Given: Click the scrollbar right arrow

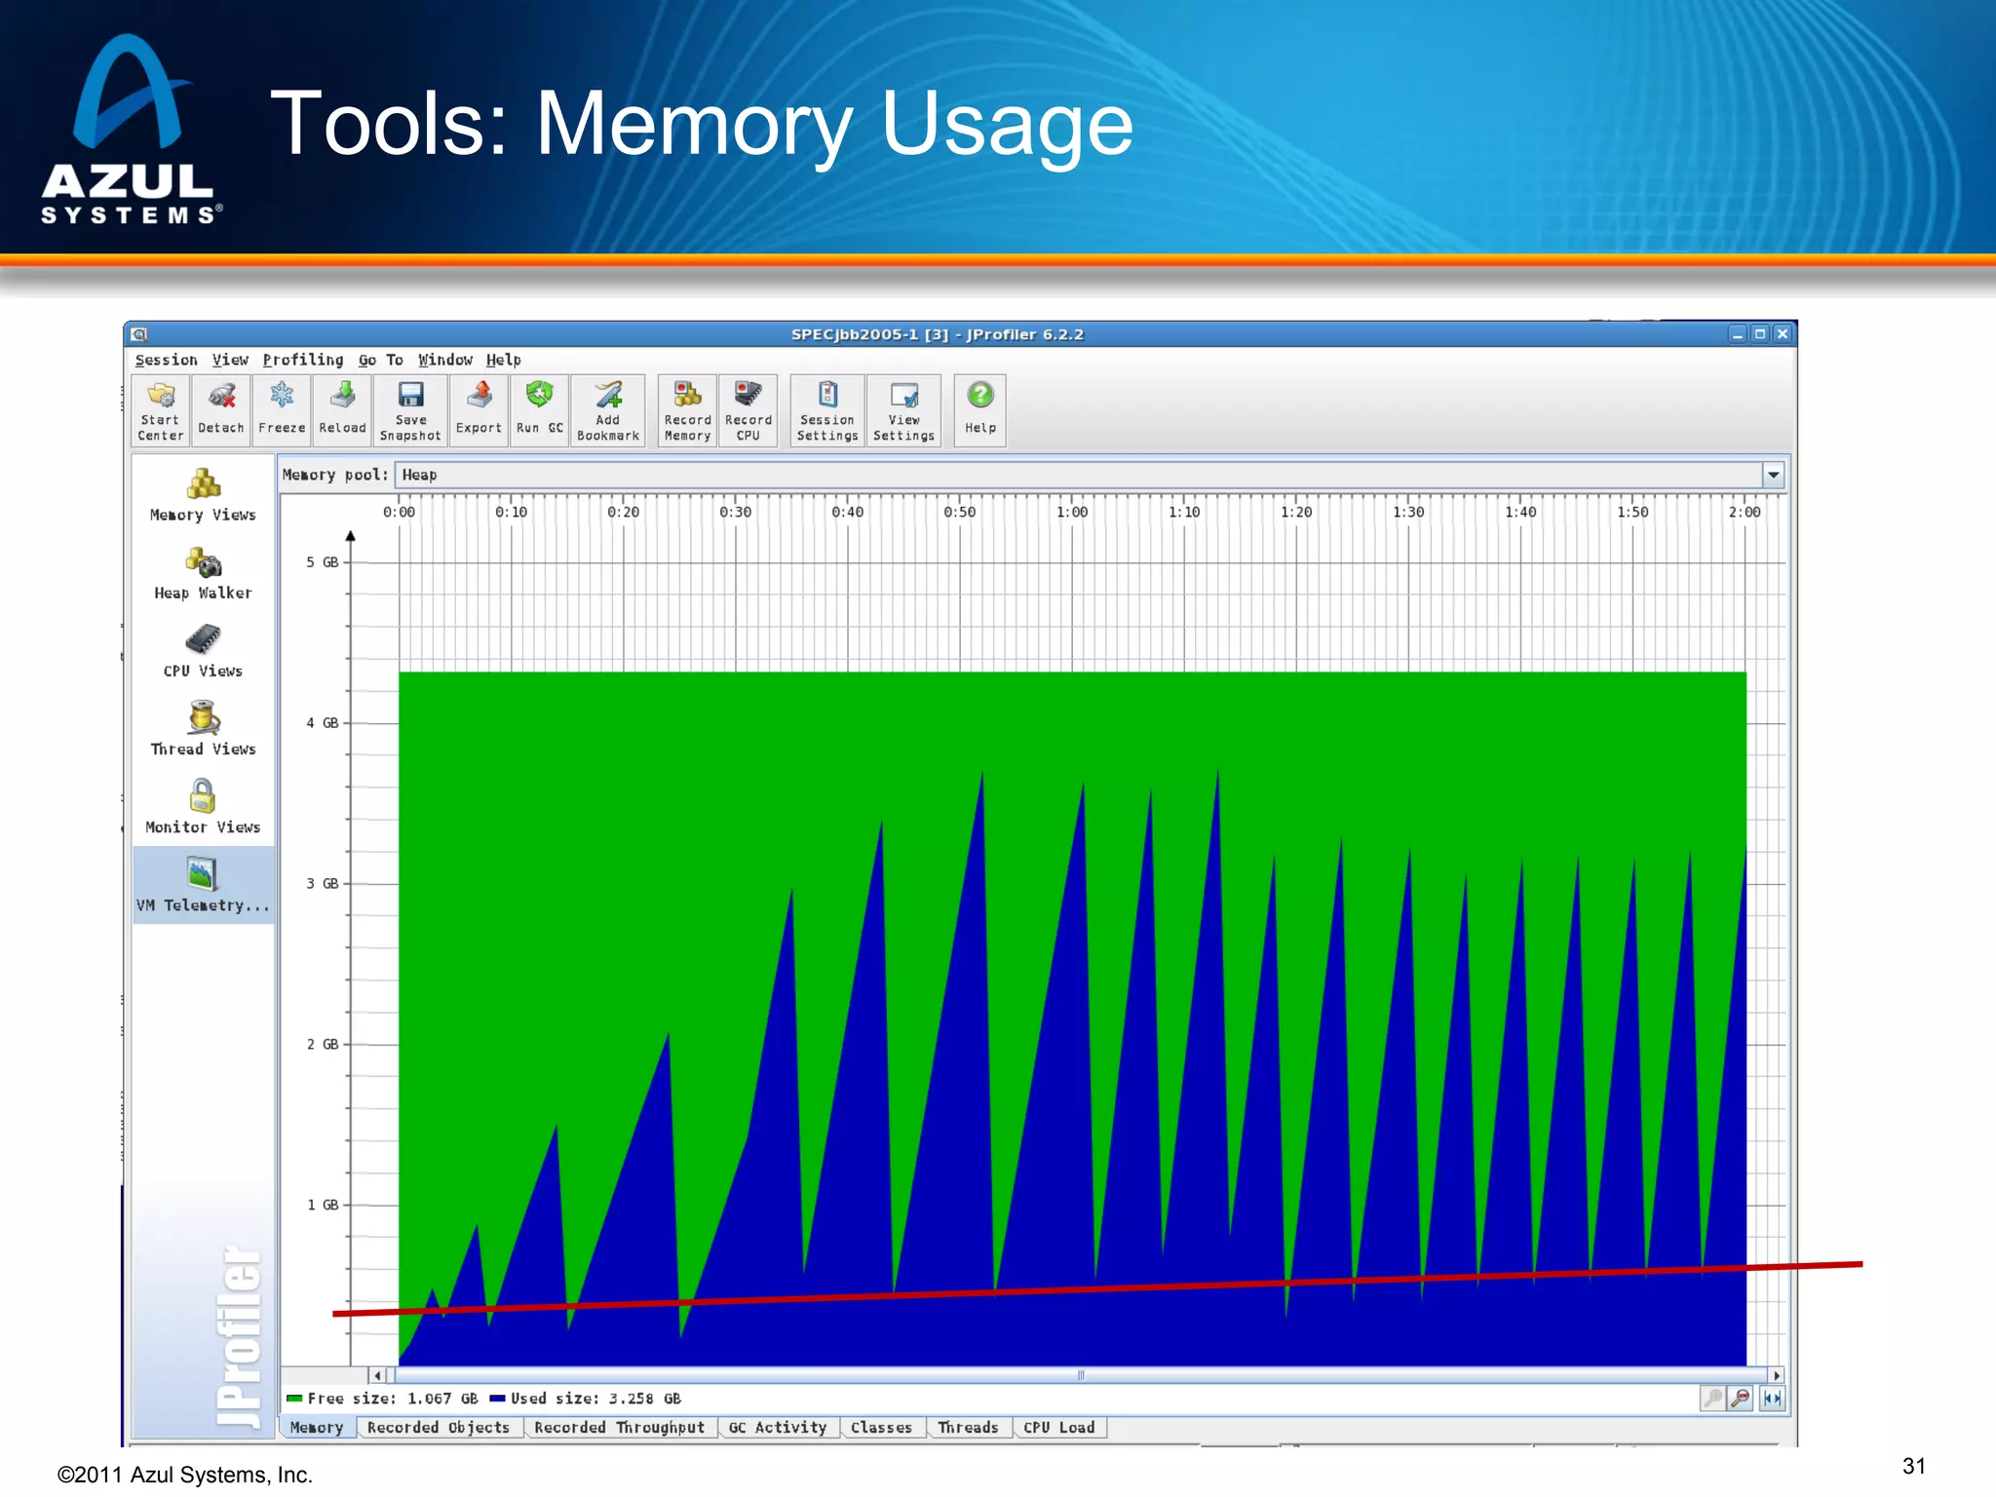Looking at the screenshot, I should (x=1777, y=1375).
